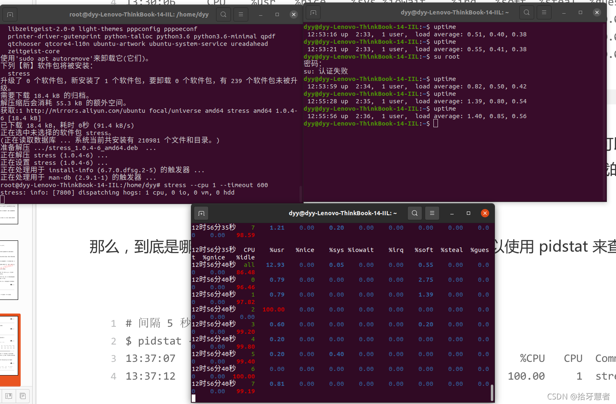Minimize the top-right uptime terminal window
This screenshot has width=616, height=404.
tap(564, 12)
